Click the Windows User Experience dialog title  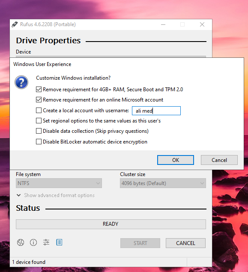click(x=42, y=64)
